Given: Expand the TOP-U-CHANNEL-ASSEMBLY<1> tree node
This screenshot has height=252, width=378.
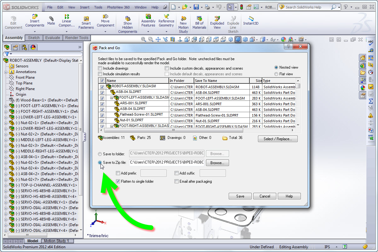Looking at the screenshot, I should click(6, 185).
